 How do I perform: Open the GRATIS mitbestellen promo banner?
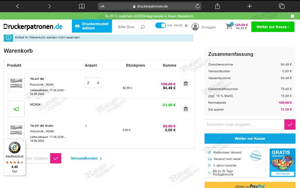pos(282,163)
